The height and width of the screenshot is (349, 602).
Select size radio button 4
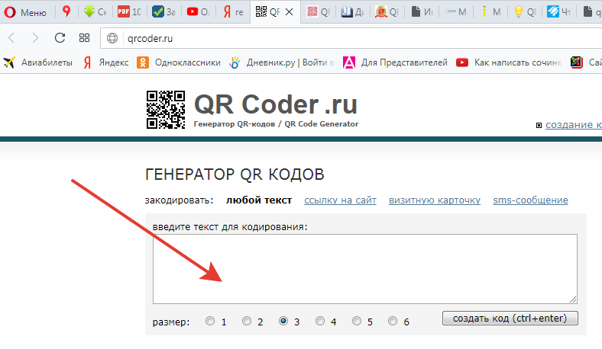pyautogui.click(x=320, y=321)
